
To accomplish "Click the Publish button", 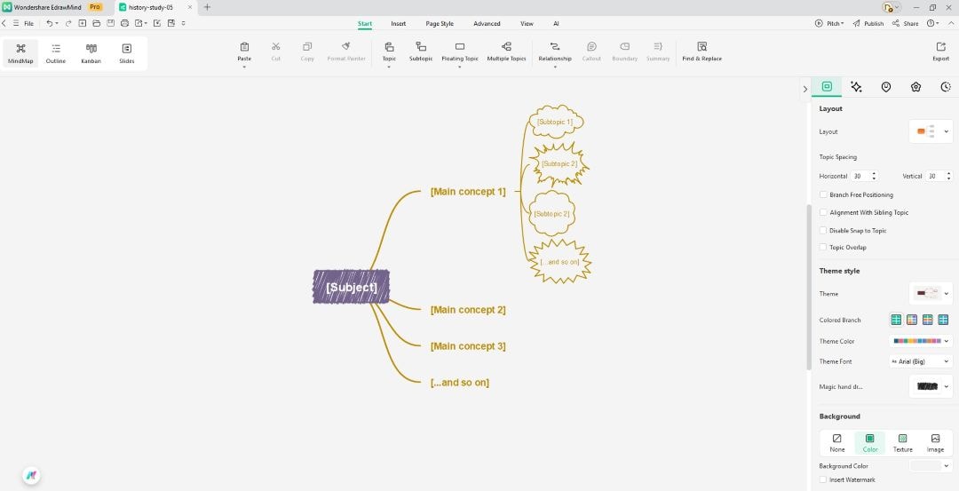I will coord(868,23).
